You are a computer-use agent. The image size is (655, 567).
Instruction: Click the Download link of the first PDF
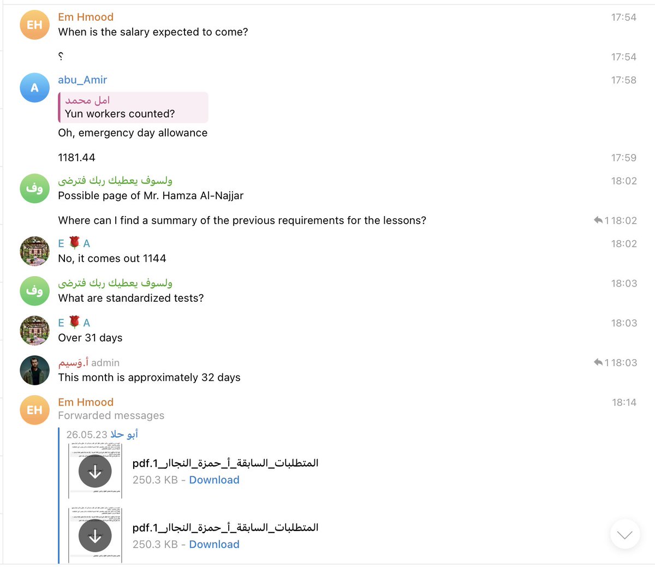tap(214, 480)
